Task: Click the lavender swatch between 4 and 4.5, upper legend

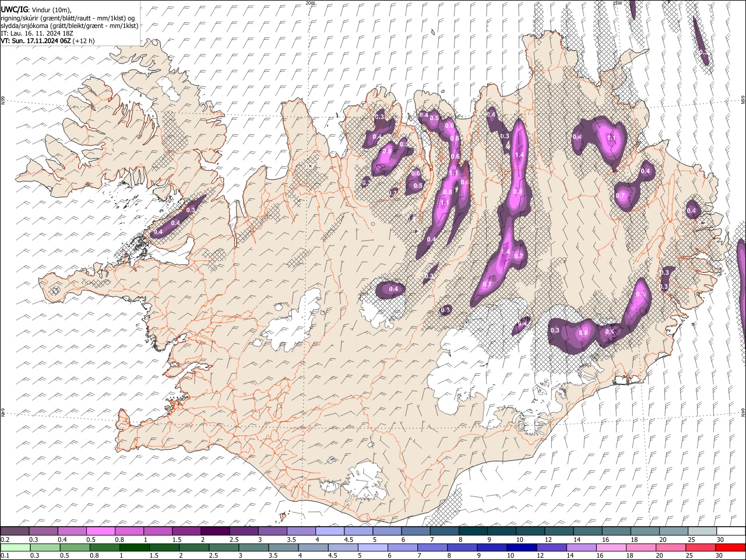Action: (x=329, y=531)
